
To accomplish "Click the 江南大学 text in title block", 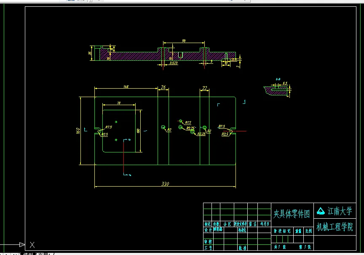I will [x=340, y=211].
